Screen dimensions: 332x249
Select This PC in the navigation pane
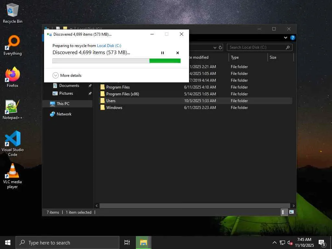click(x=63, y=103)
